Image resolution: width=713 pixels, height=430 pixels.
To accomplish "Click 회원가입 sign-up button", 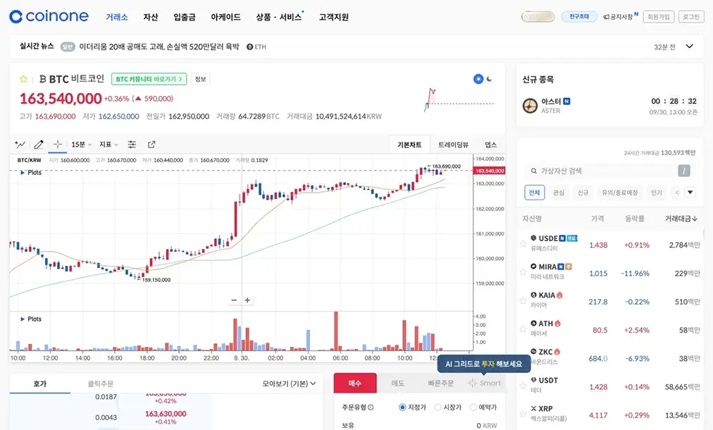I will point(659,17).
